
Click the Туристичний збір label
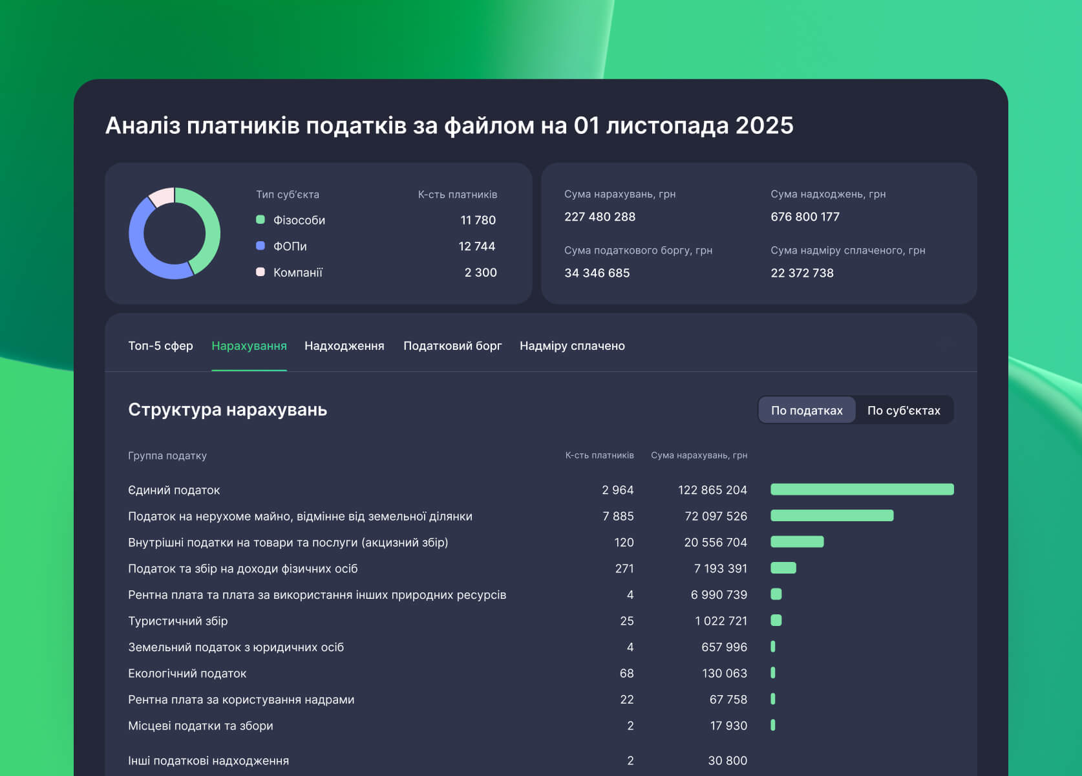coord(178,621)
